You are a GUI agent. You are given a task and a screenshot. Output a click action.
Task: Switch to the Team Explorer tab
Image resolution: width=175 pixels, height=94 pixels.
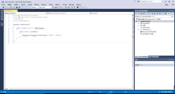[x=154, y=57]
